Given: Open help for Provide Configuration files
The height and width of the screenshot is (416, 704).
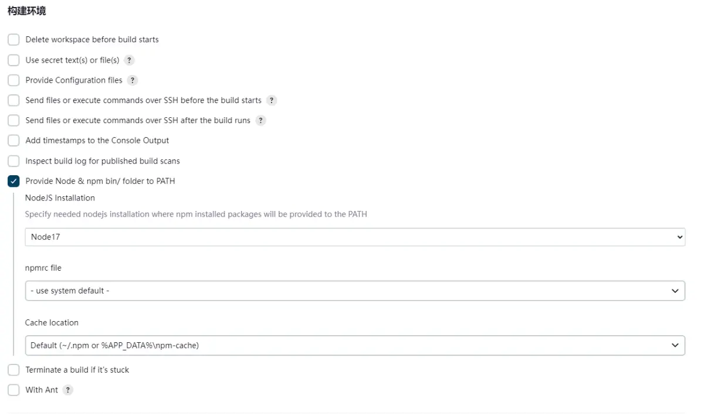Looking at the screenshot, I should coord(133,80).
